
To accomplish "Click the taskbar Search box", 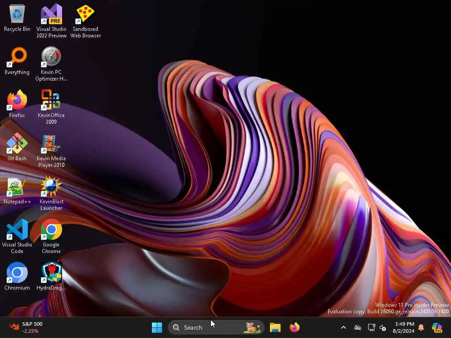I will pyautogui.click(x=216, y=327).
